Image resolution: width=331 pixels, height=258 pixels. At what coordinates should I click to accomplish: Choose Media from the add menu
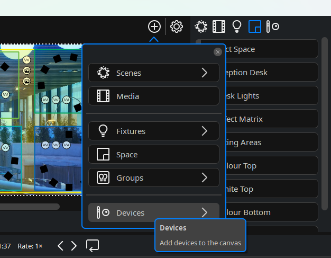153,96
